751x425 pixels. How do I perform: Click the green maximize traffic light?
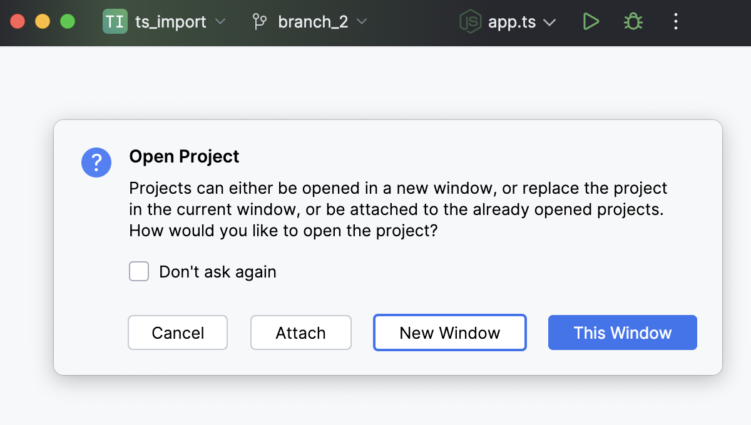pyautogui.click(x=68, y=21)
